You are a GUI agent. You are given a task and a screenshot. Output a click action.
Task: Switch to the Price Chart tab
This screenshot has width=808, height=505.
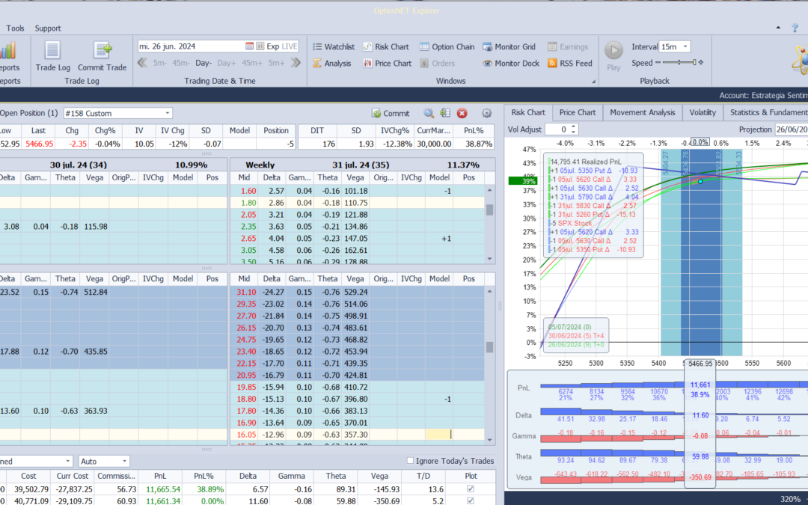pyautogui.click(x=577, y=112)
